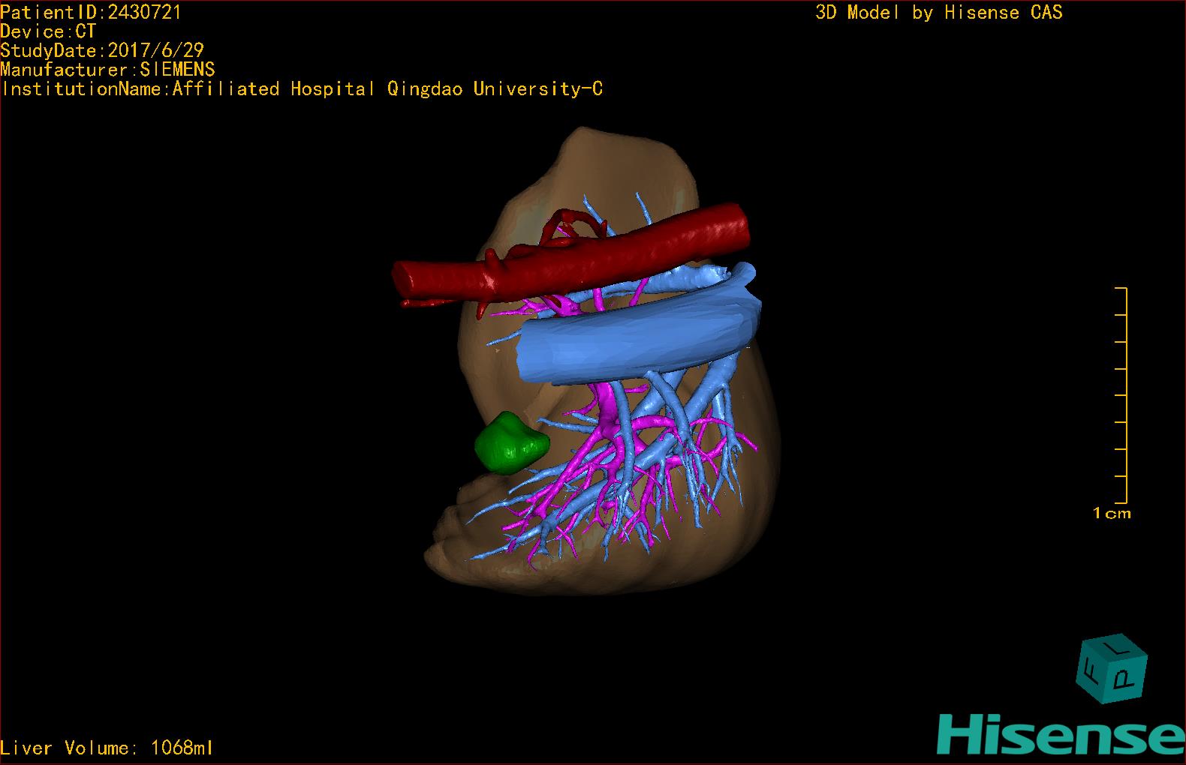Click the "3D Model by Hisense CAS" title
Image resolution: width=1186 pixels, height=765 pixels.
point(939,13)
